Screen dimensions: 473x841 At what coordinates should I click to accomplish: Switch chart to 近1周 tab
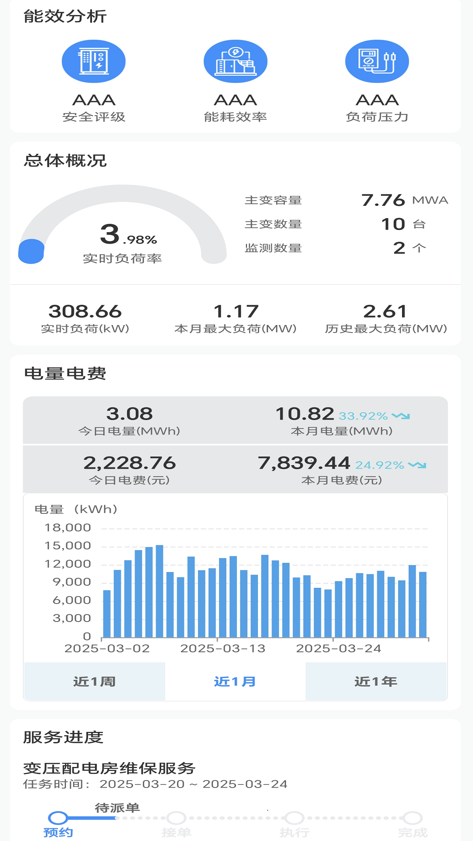point(95,682)
